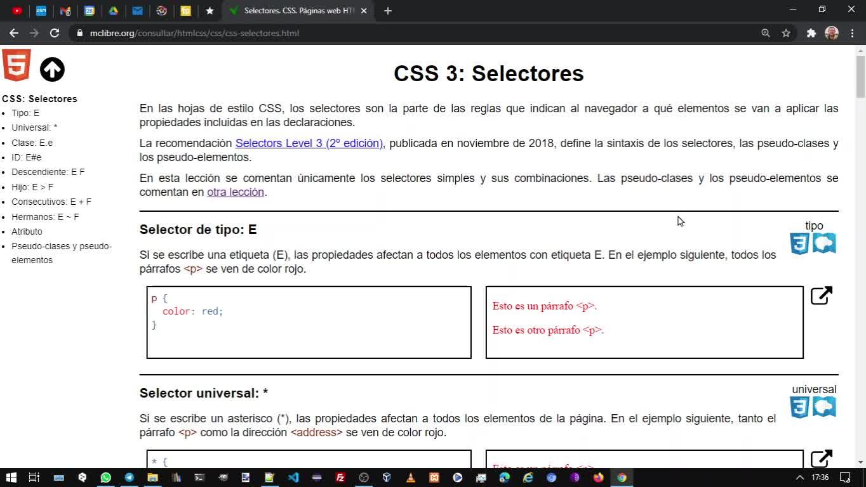Open the Chrome profile avatar

pyautogui.click(x=832, y=33)
